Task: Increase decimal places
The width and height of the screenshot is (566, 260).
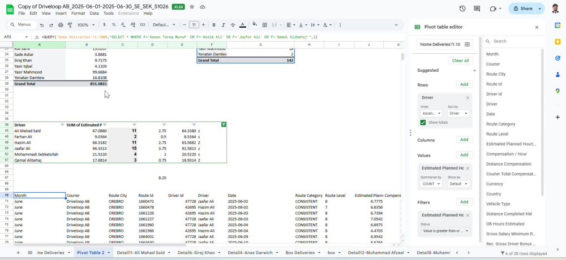Action: point(132,25)
